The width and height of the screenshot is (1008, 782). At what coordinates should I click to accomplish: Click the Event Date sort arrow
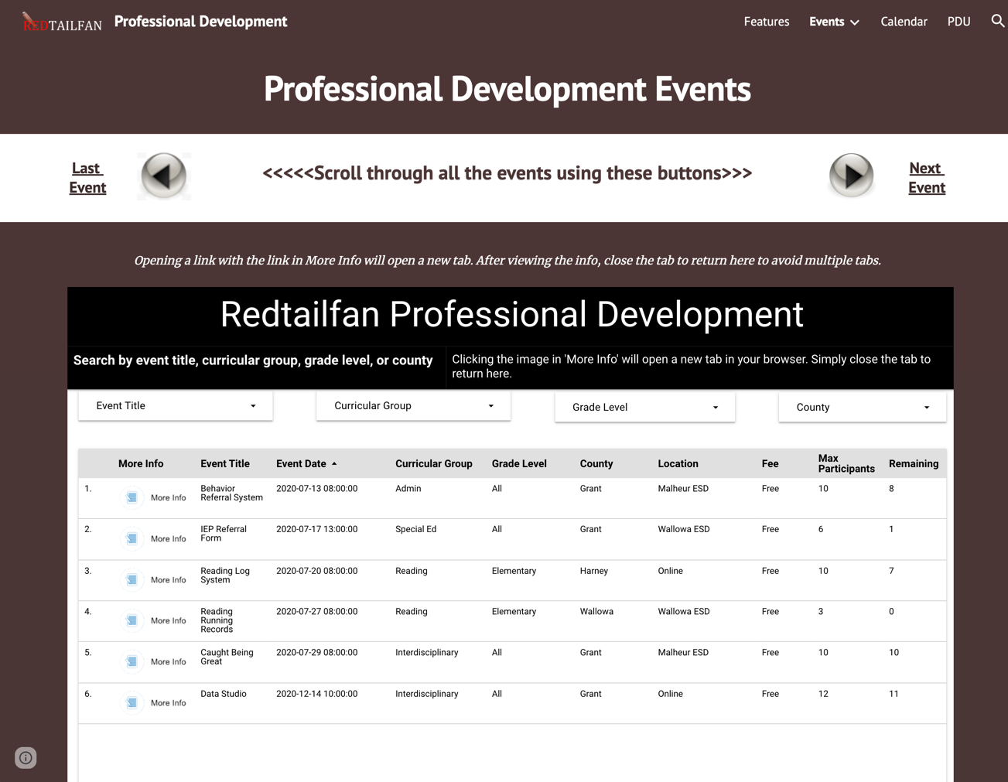[x=334, y=464]
